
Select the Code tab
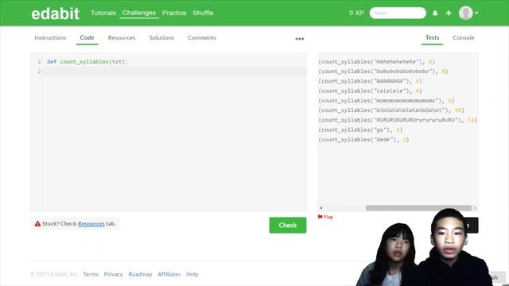click(87, 37)
